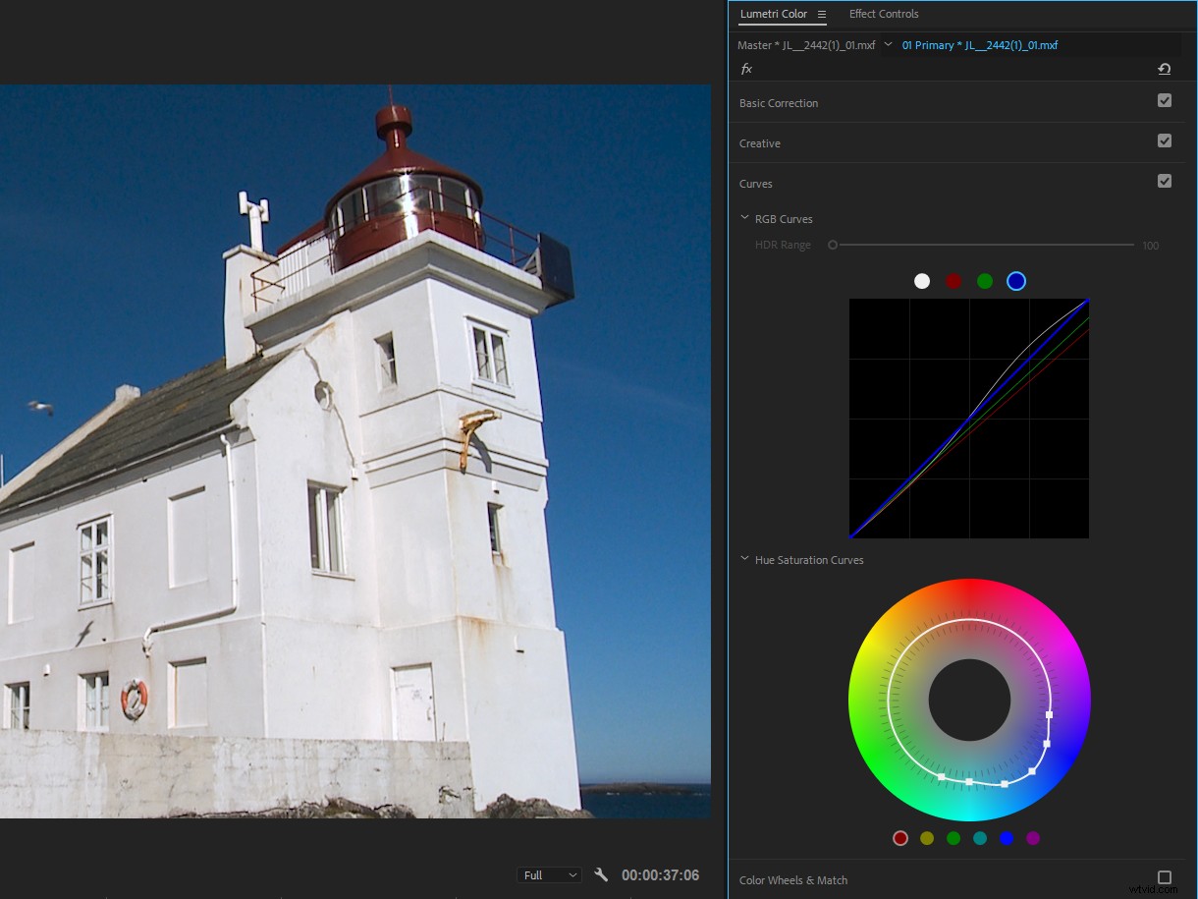1198x899 pixels.
Task: Select the green channel curve
Action: pos(985,281)
